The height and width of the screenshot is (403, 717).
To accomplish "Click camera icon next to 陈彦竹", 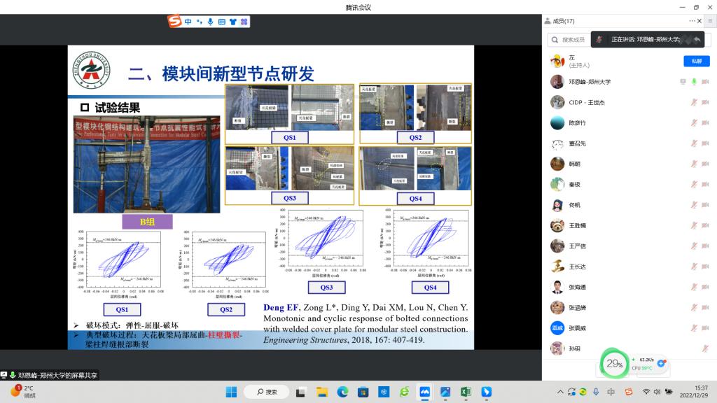I will click(x=705, y=123).
